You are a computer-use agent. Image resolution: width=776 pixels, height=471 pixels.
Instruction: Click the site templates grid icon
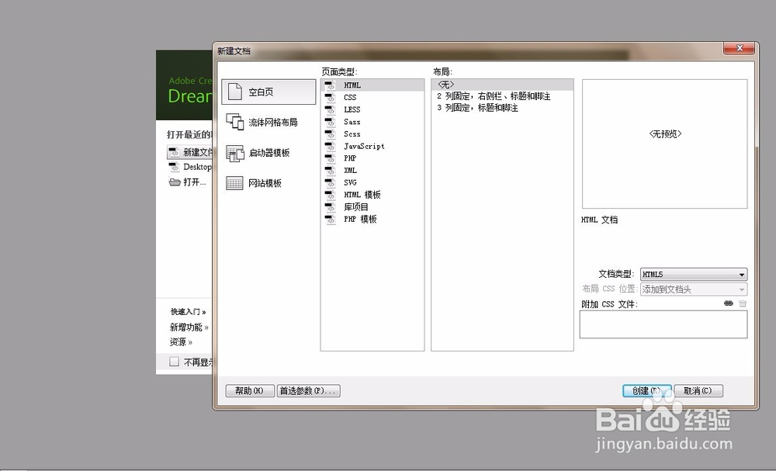click(x=234, y=183)
